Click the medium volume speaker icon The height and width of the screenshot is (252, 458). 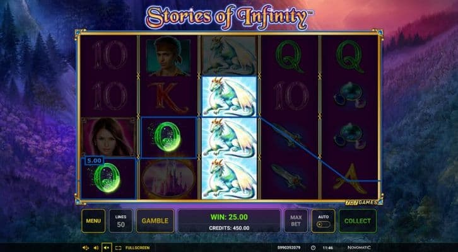click(96, 248)
